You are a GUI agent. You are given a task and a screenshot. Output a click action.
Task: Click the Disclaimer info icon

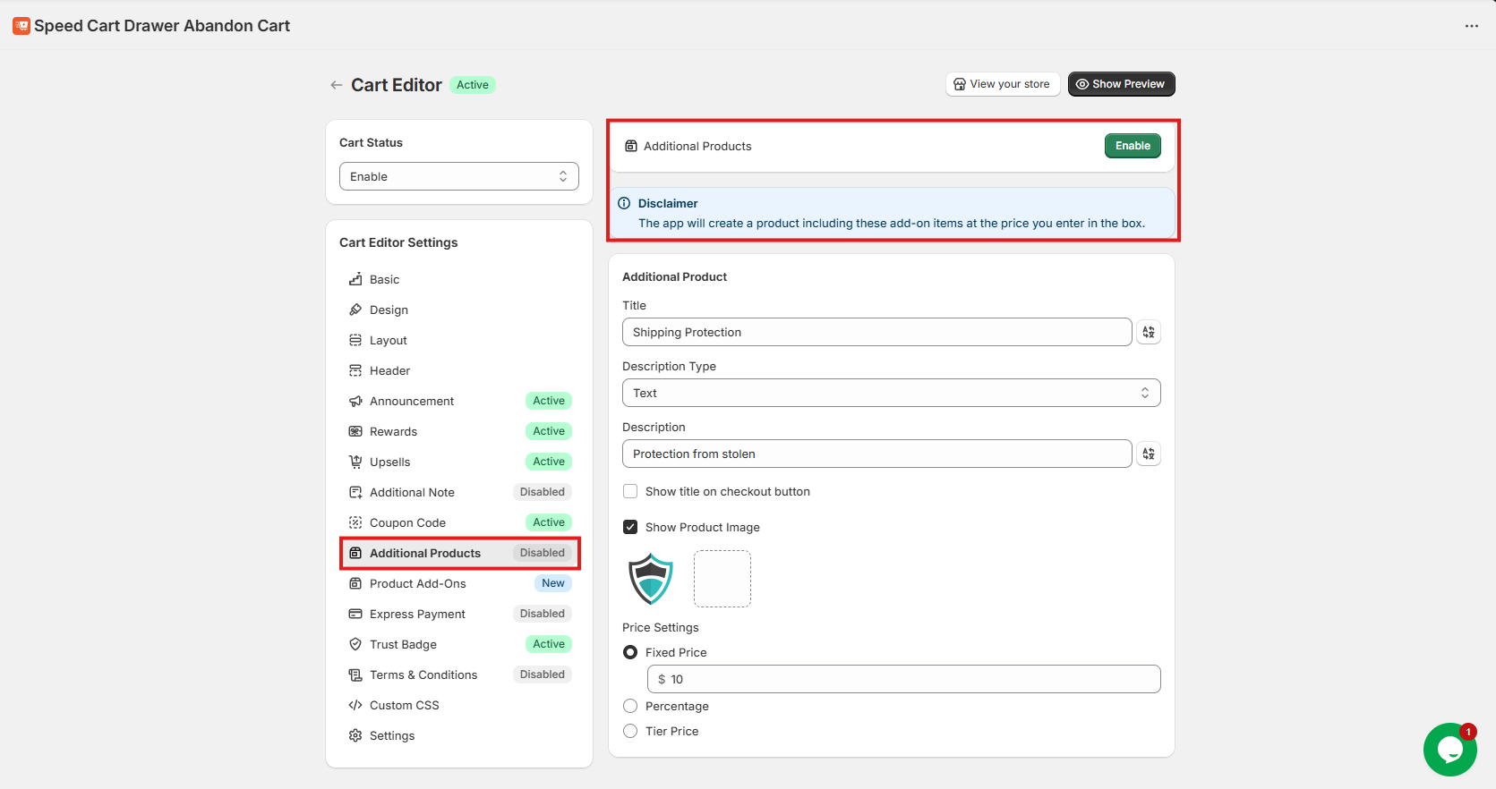point(624,203)
